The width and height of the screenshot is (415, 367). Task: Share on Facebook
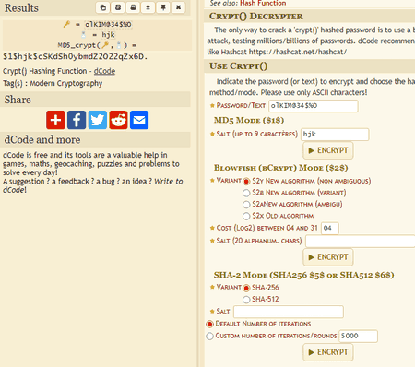click(x=77, y=120)
